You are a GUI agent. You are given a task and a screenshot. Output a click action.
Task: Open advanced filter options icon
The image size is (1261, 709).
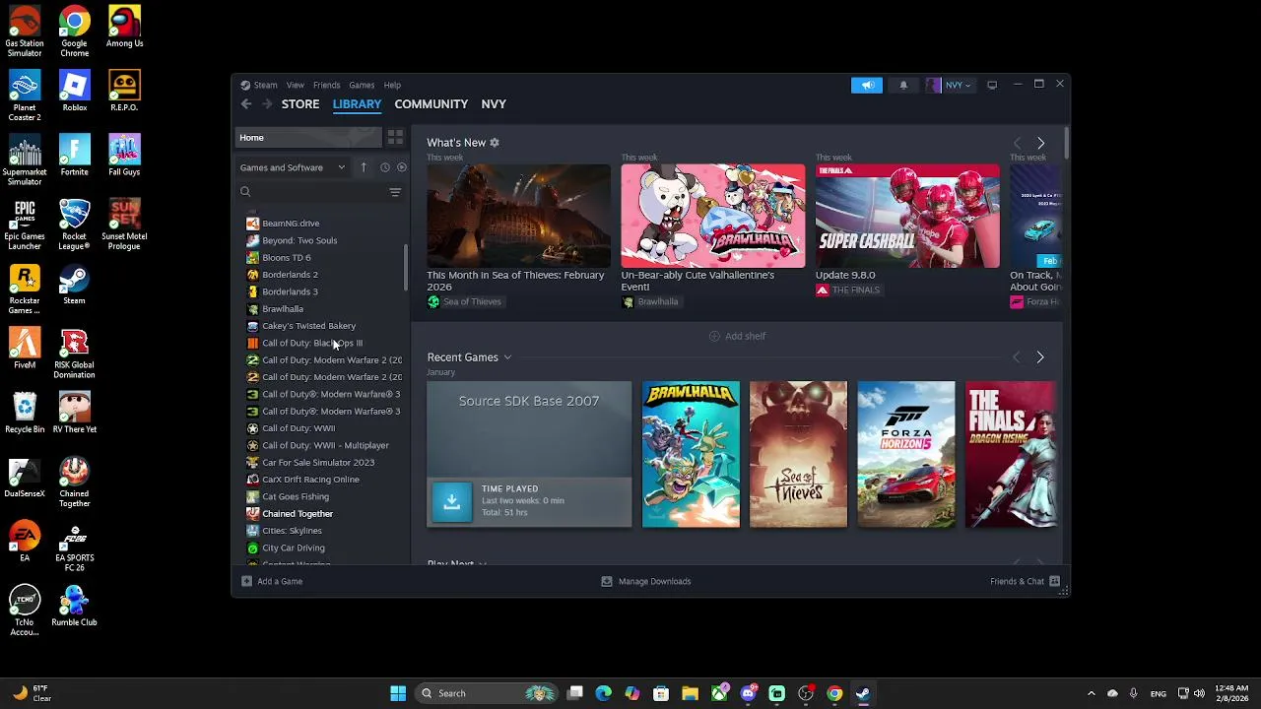395,192
